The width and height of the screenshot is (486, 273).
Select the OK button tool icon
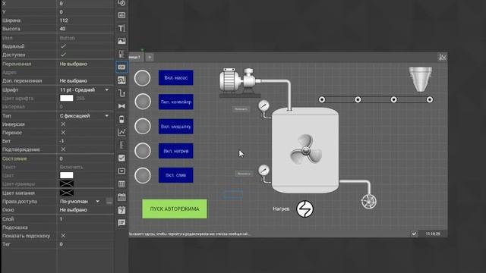tap(121, 67)
